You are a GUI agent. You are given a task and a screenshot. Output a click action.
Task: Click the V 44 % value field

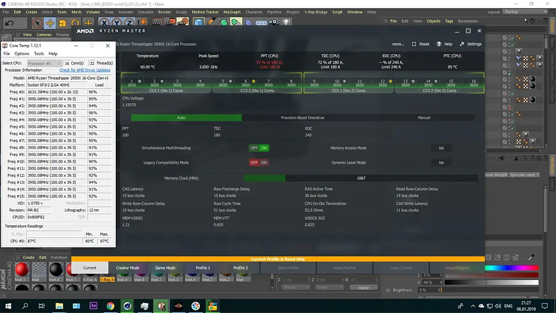tap(432, 282)
